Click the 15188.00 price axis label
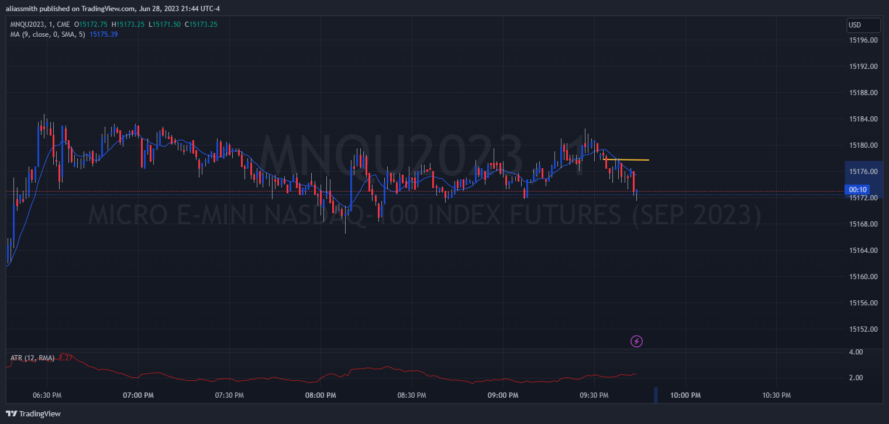This screenshot has height=424, width=889. 863,93
